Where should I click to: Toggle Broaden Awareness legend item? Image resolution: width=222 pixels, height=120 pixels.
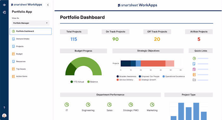(x=126, y=77)
